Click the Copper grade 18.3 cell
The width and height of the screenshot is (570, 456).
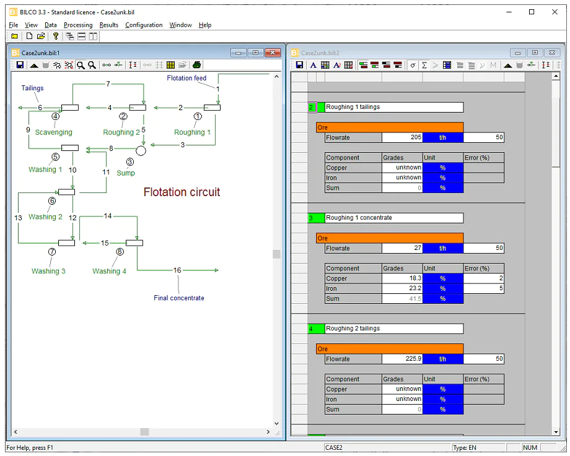(x=402, y=278)
